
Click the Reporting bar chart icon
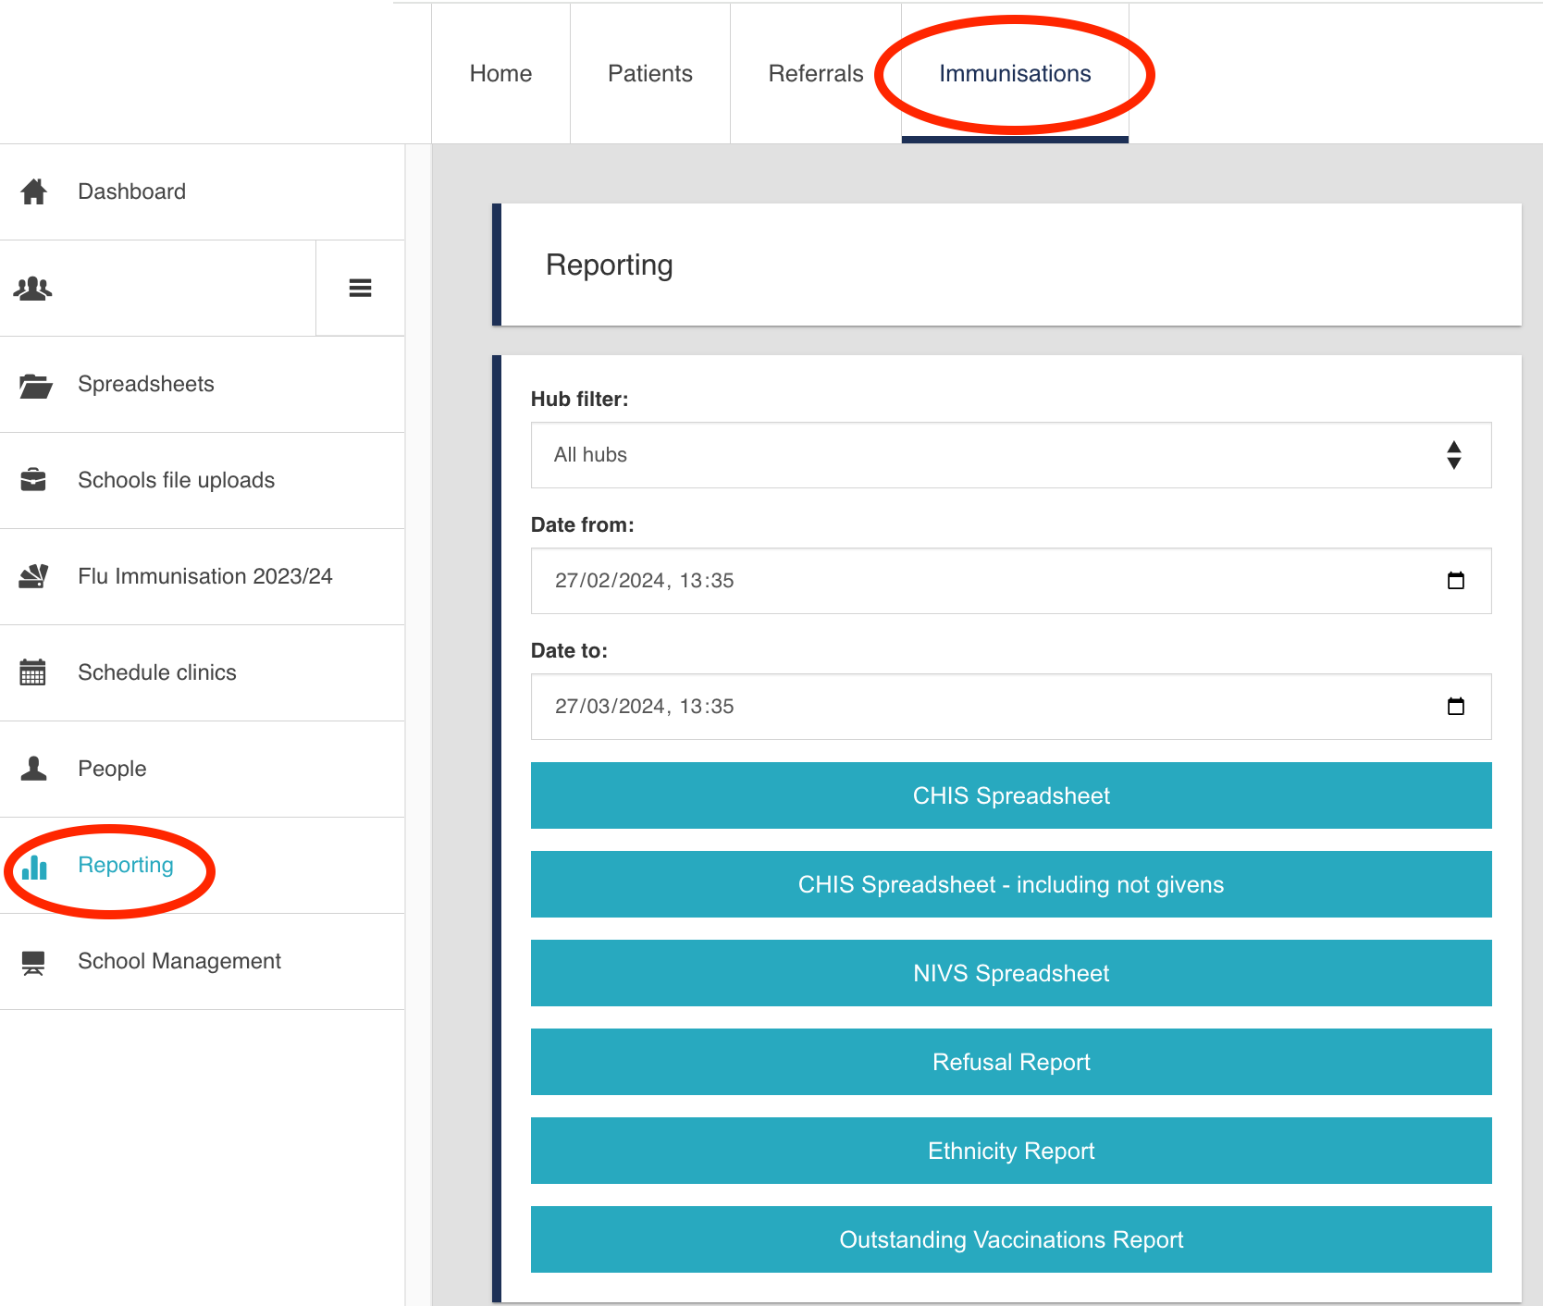click(34, 867)
